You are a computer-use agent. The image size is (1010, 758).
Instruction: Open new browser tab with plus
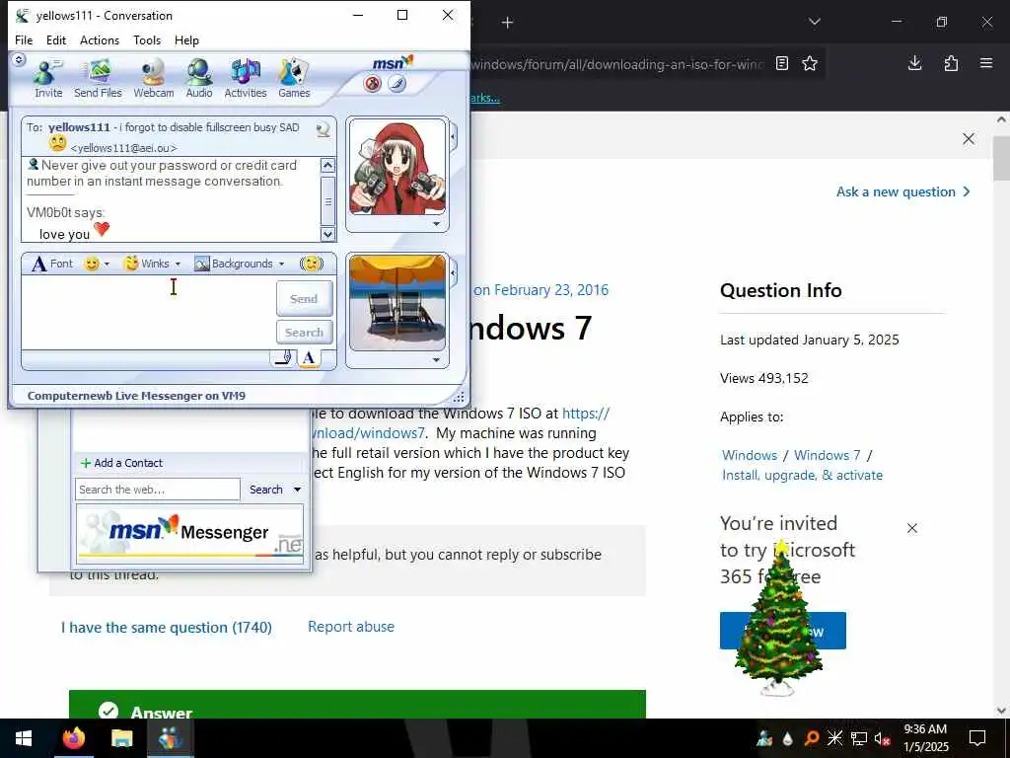(507, 23)
